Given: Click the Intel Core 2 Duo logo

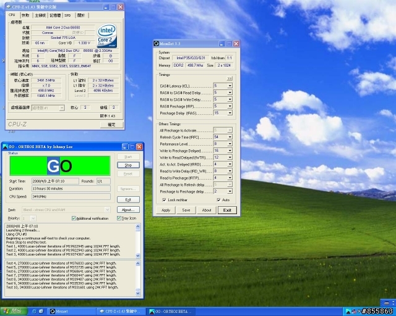Looking at the screenshot, I should tap(107, 36).
